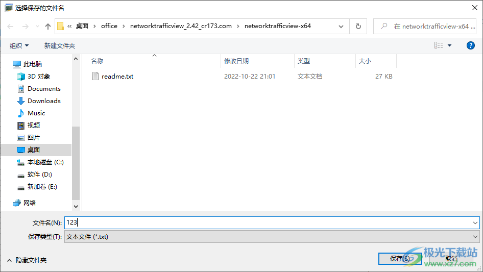Click navigation pane scrollbar thumb
The width and height of the screenshot is (483, 272).
pyautogui.click(x=76, y=163)
